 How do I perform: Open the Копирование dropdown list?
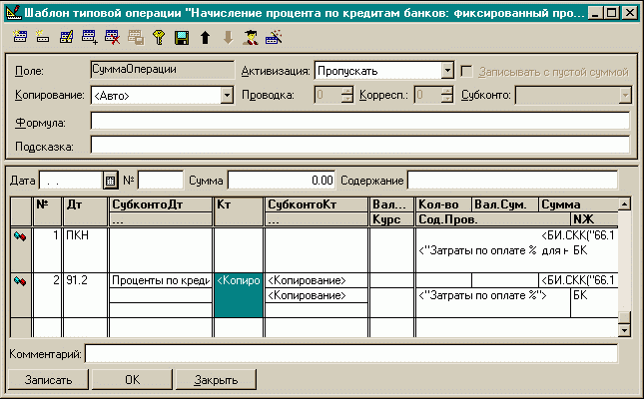pos(226,96)
